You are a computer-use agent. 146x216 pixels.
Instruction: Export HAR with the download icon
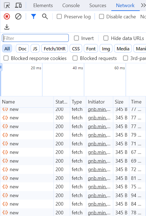pyautogui.click(x=7, y=27)
